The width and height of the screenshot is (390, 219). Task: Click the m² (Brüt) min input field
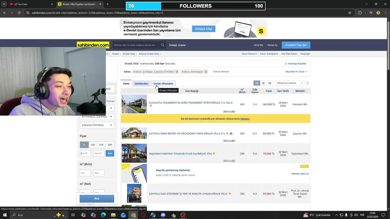click(85, 173)
